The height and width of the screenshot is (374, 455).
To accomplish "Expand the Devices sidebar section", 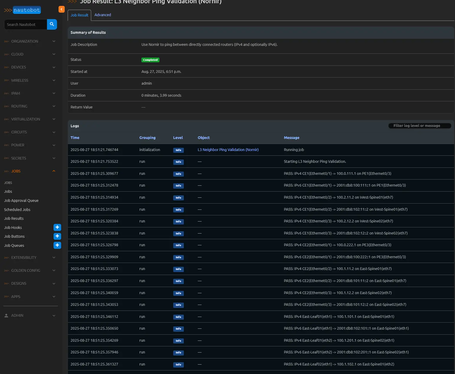I will tap(29, 67).
